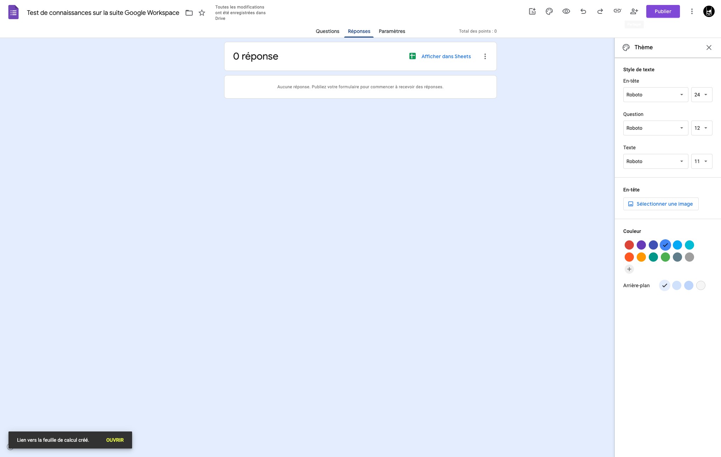Preview the form with eye icon
Image resolution: width=721 pixels, height=457 pixels.
pyautogui.click(x=566, y=11)
